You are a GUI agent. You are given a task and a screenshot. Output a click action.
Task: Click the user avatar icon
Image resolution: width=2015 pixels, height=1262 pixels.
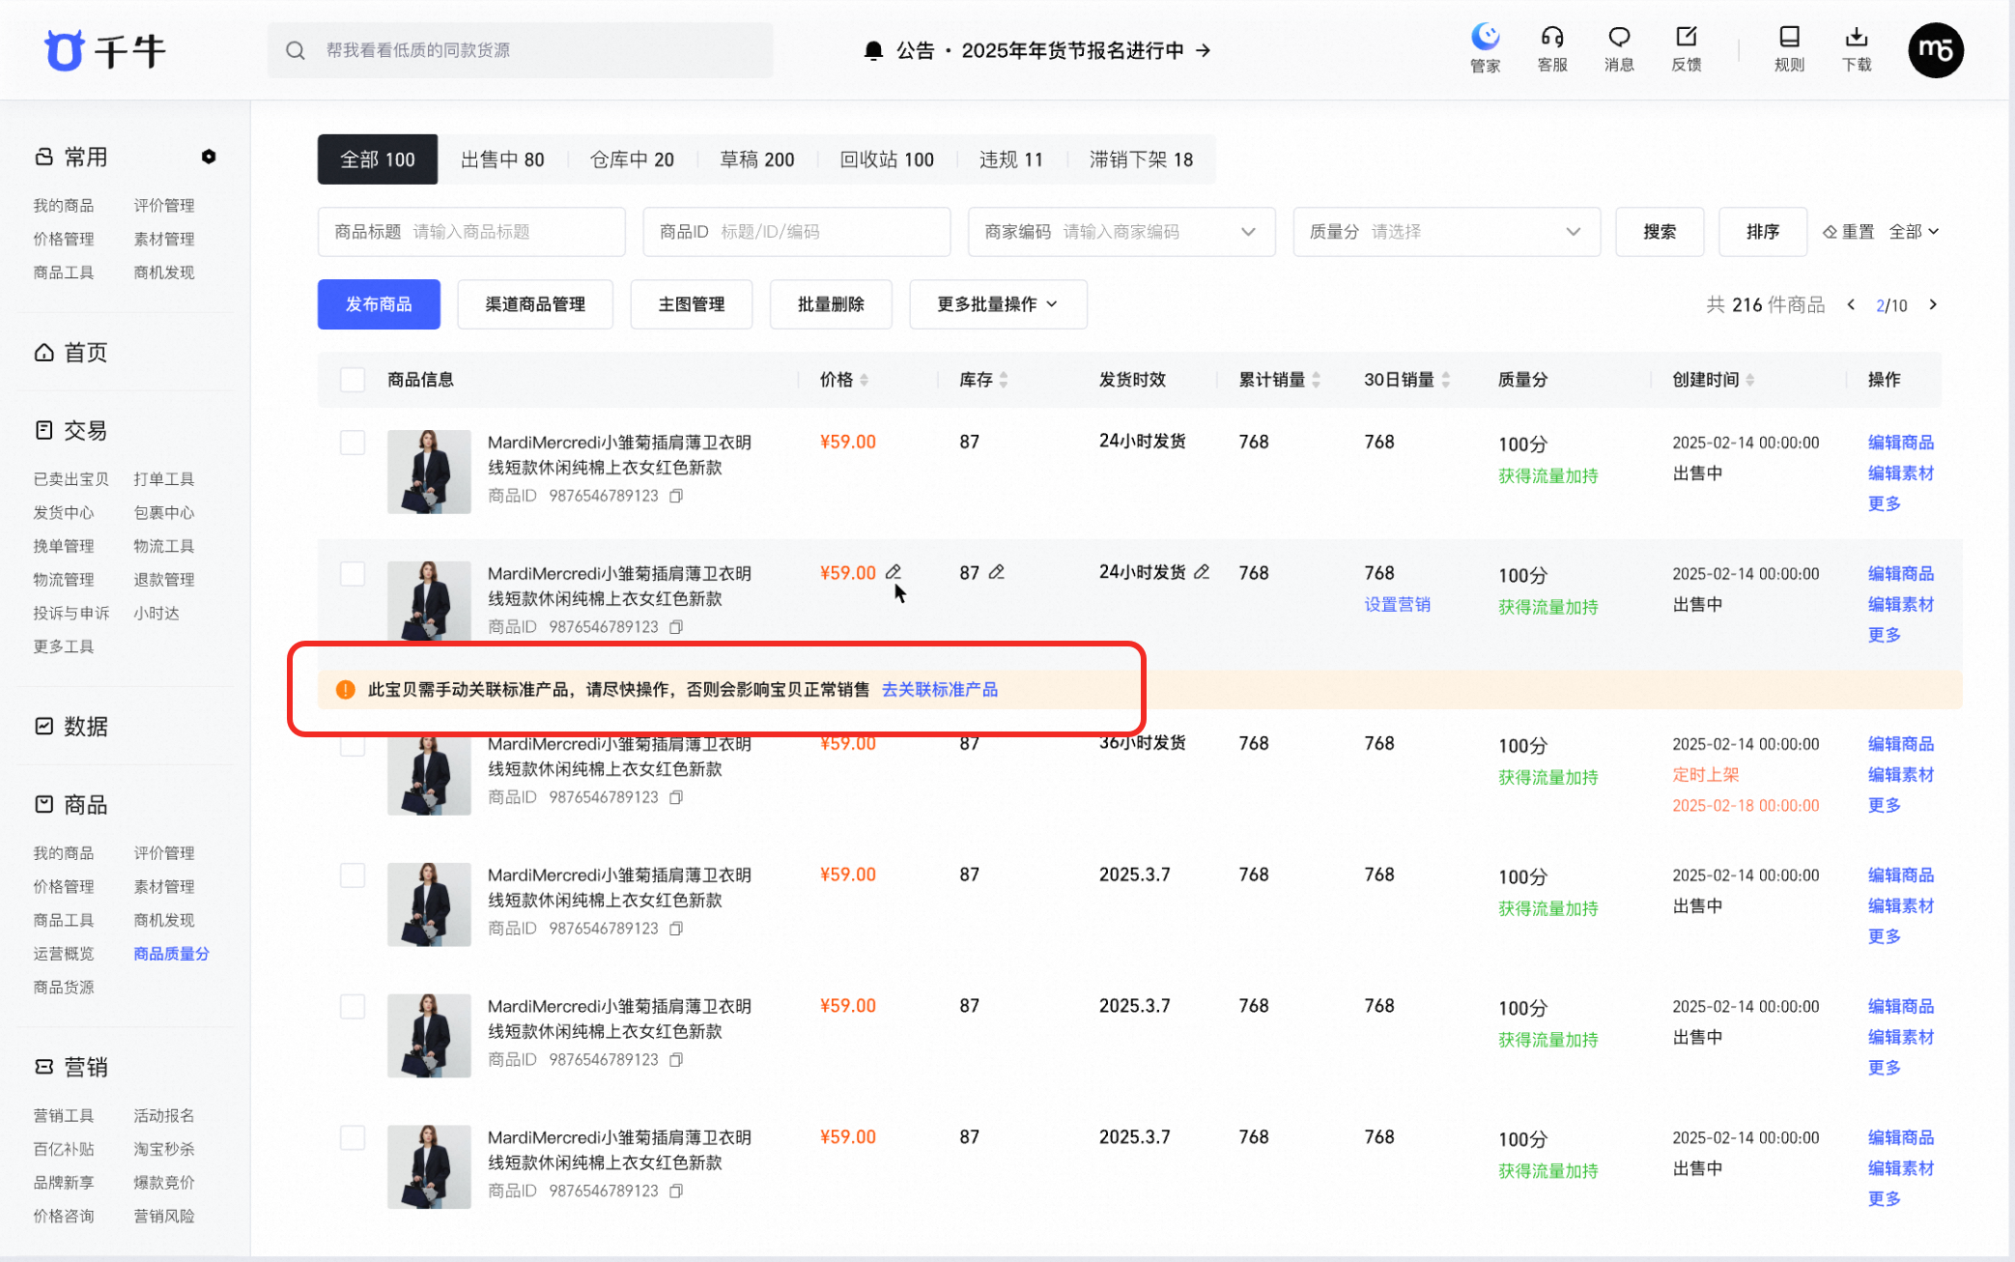(1936, 50)
